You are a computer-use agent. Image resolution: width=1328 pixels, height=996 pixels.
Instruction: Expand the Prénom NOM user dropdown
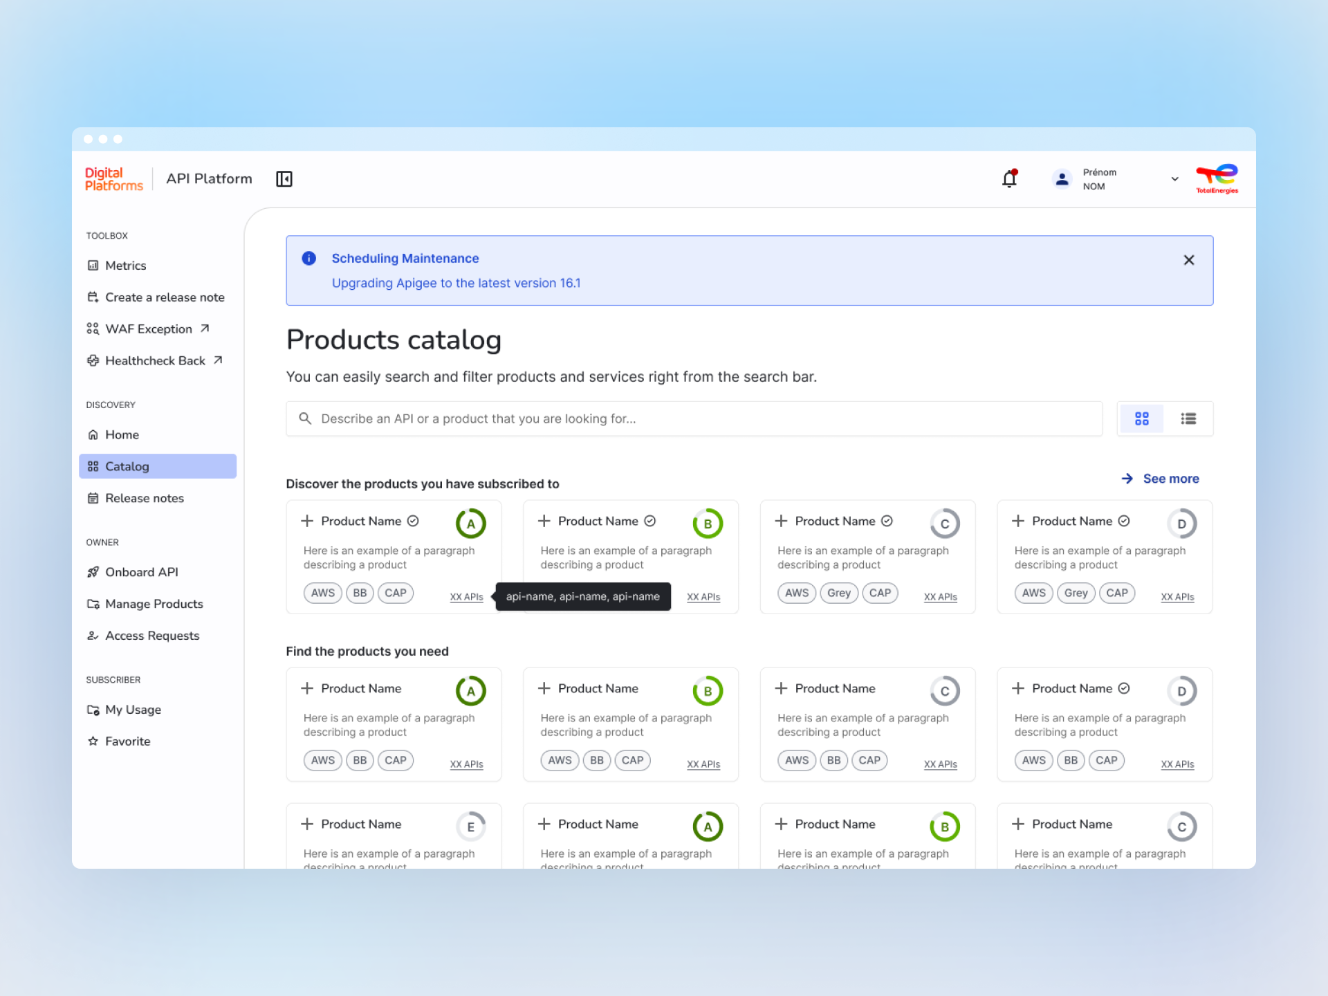pos(1174,179)
